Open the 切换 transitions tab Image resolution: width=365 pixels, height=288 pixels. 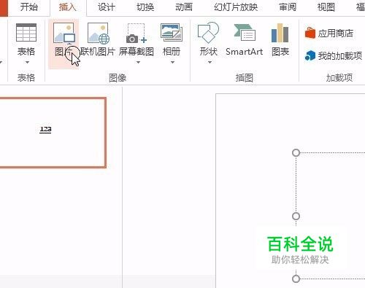click(x=145, y=7)
